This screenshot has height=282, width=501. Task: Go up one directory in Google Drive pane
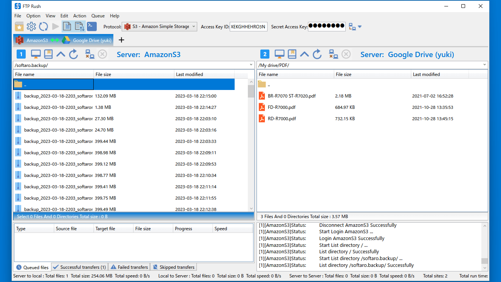(x=305, y=54)
